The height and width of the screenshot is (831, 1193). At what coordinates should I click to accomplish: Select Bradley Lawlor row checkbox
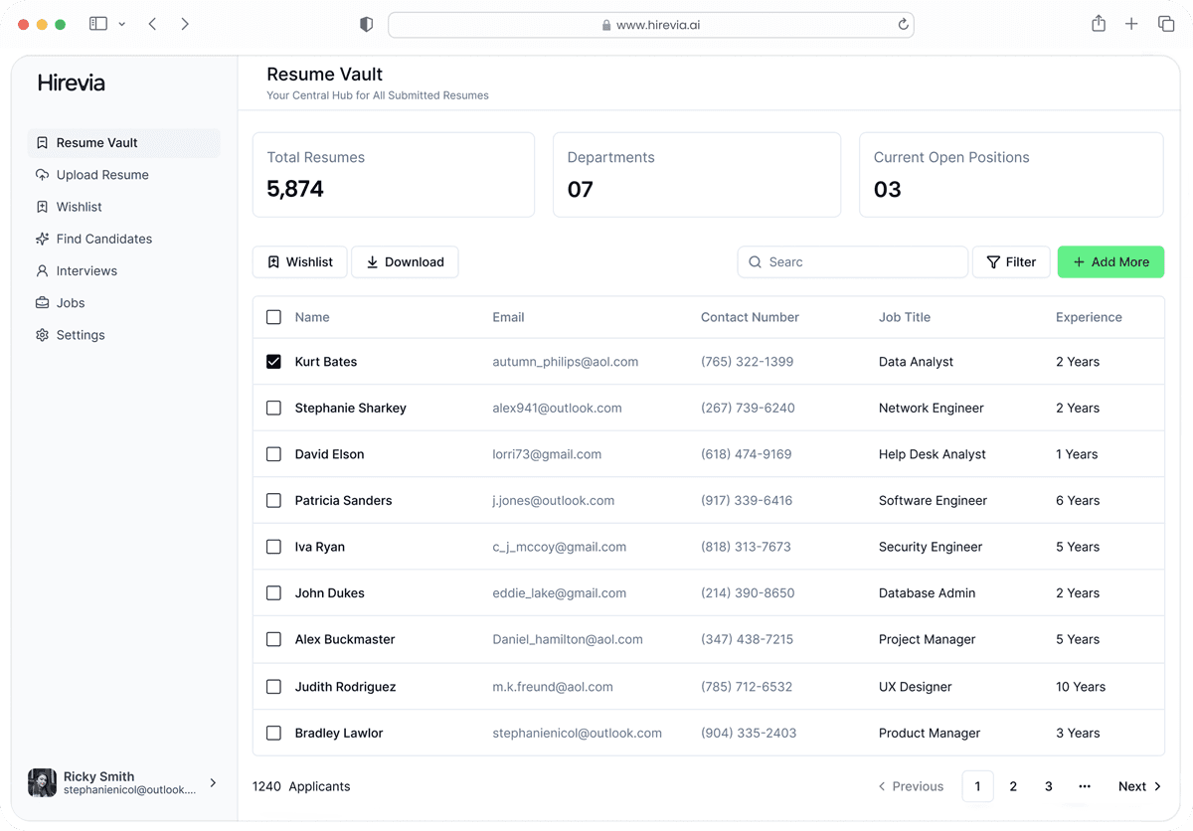click(273, 734)
